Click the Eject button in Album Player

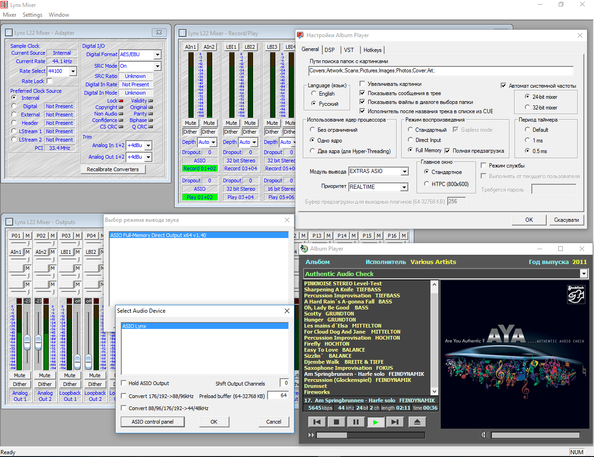tap(417, 422)
